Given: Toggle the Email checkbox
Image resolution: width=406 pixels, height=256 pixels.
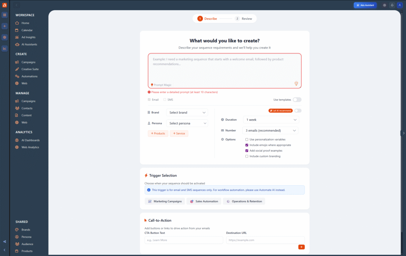Looking at the screenshot, I should pos(149,99).
